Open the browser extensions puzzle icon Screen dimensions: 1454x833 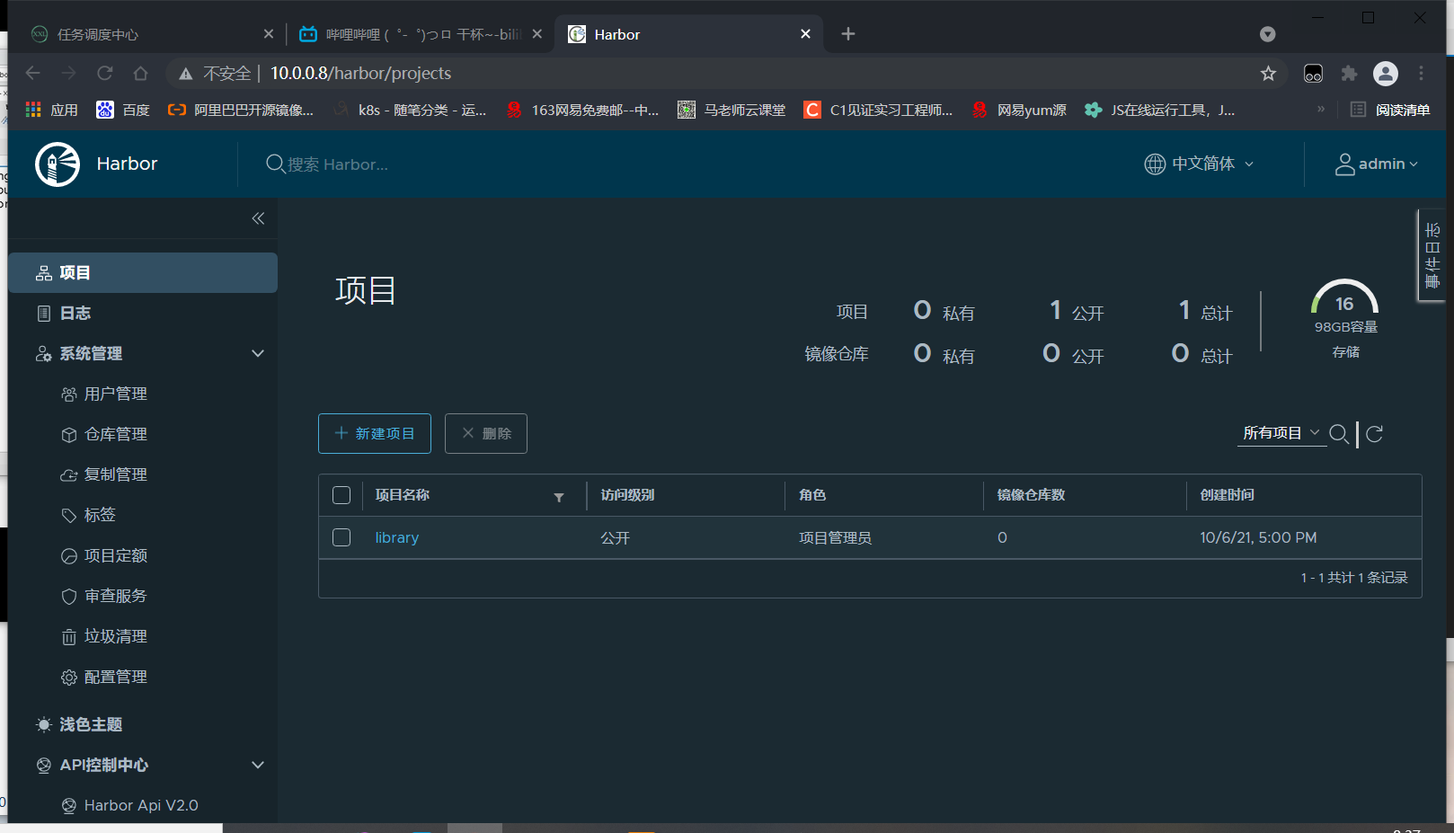[x=1349, y=74]
